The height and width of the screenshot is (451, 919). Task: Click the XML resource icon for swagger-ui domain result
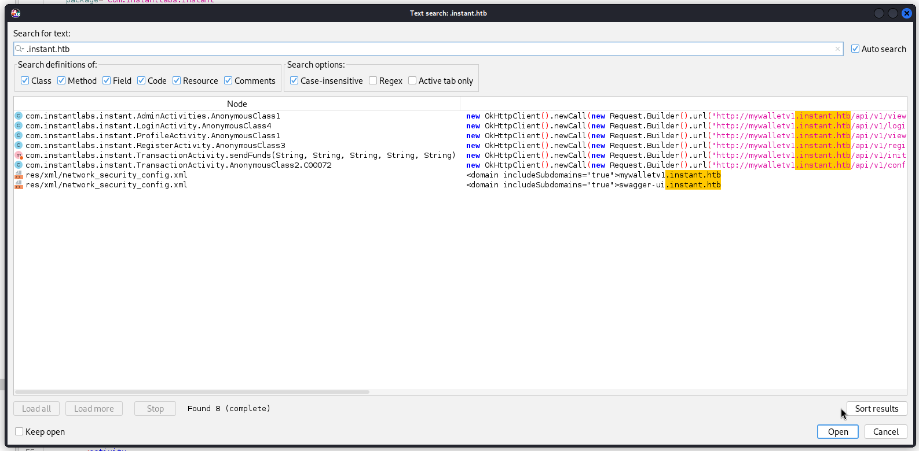[x=19, y=184]
